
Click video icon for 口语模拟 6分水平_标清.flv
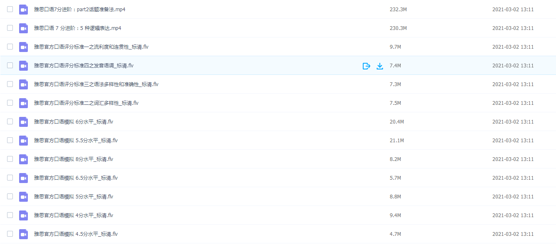pyautogui.click(x=23, y=122)
